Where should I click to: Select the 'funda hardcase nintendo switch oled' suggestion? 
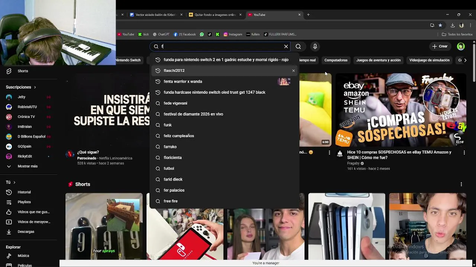coord(225,92)
